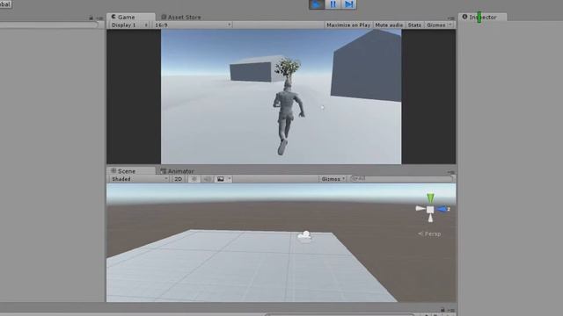Open the Scene view Gizmos dropdown
Viewport: 563px width, 316px height.
(x=333, y=179)
